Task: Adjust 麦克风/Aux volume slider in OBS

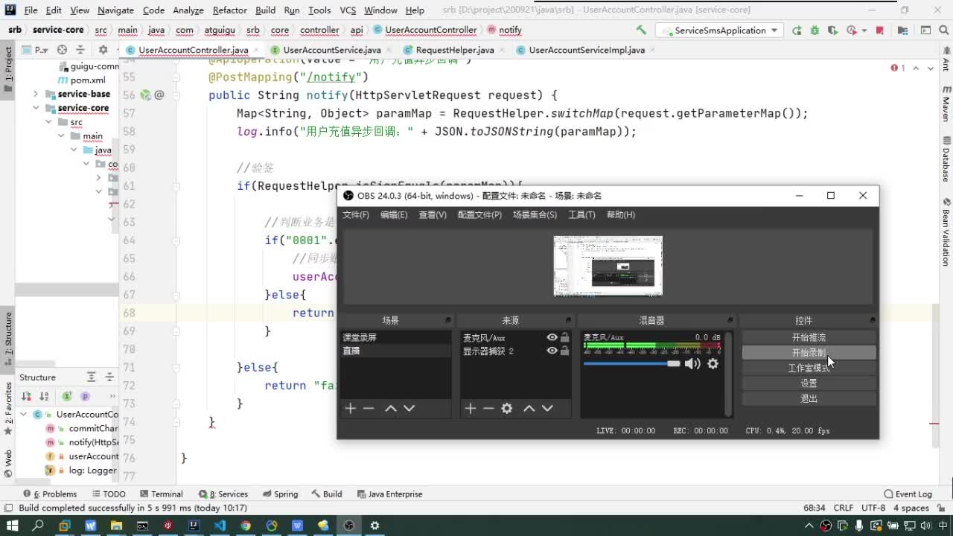Action: click(x=631, y=363)
